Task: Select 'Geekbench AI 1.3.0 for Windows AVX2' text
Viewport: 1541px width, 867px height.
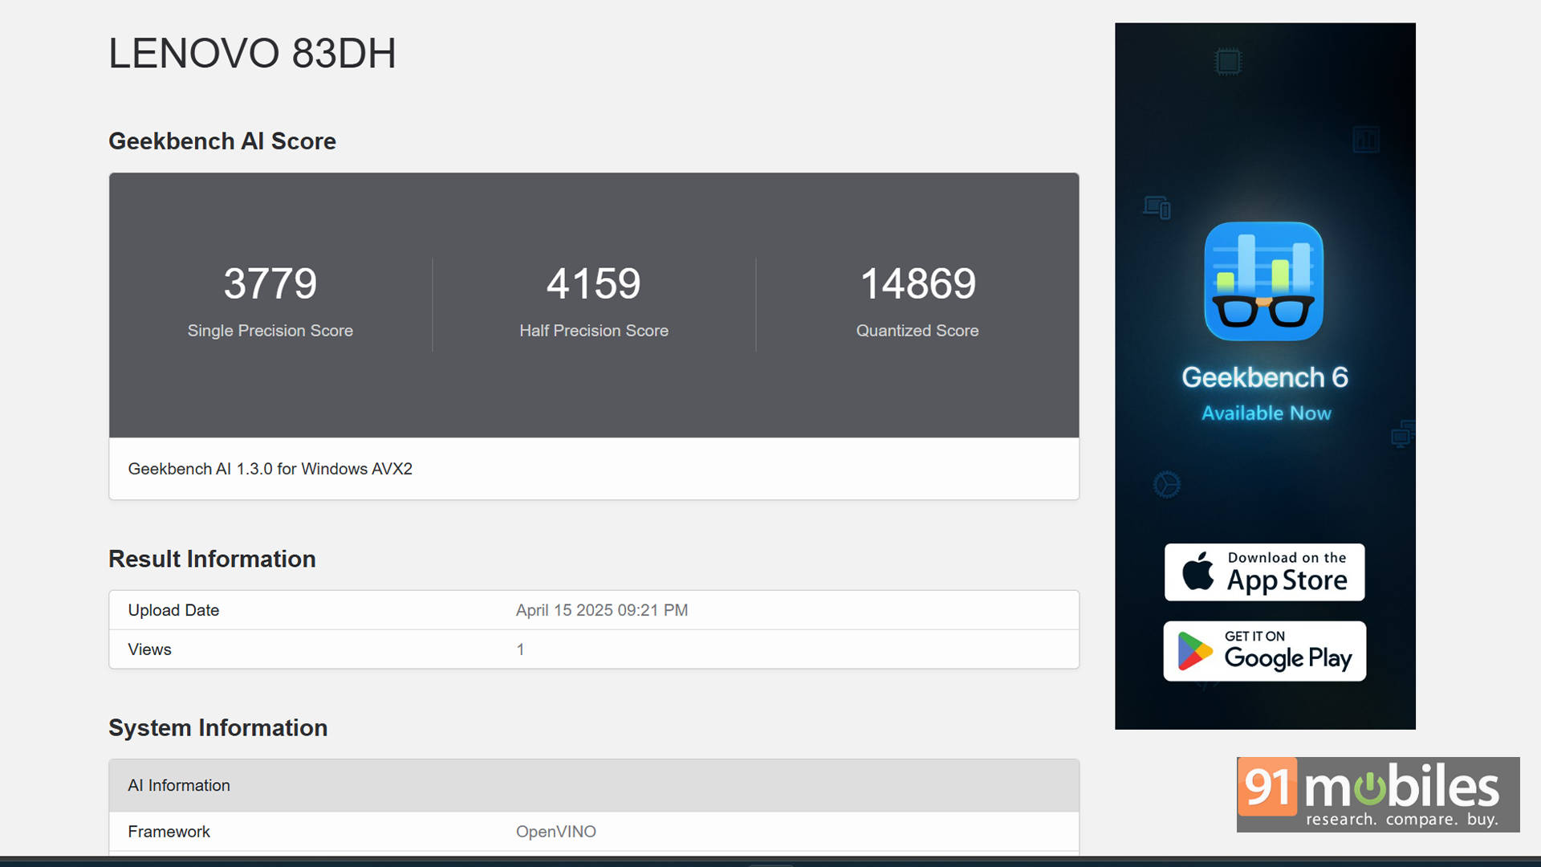Action: 270,469
